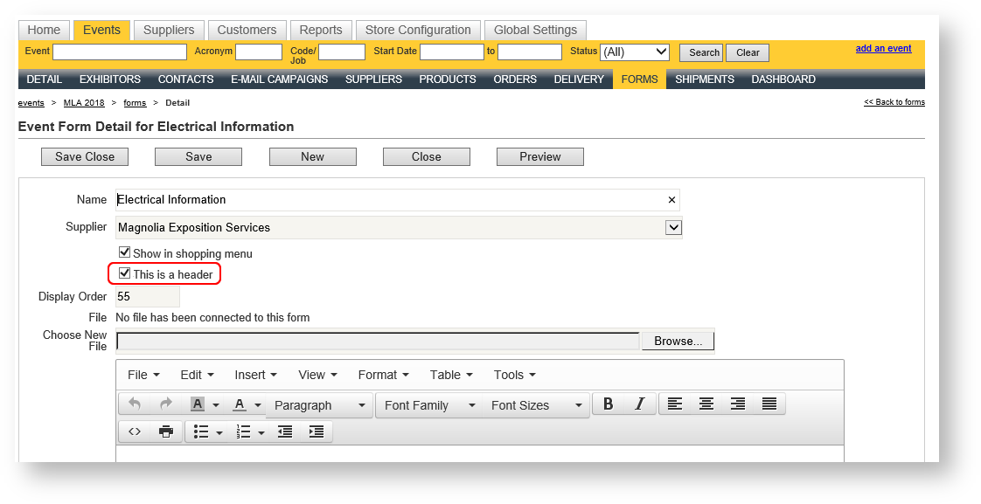981x504 pixels.
Task: Uncheck the This is a header checkbox
Action: 124,273
